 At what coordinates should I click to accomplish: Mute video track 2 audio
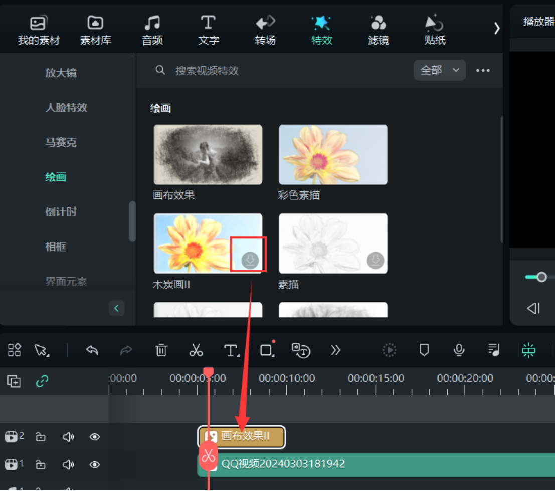(x=68, y=437)
